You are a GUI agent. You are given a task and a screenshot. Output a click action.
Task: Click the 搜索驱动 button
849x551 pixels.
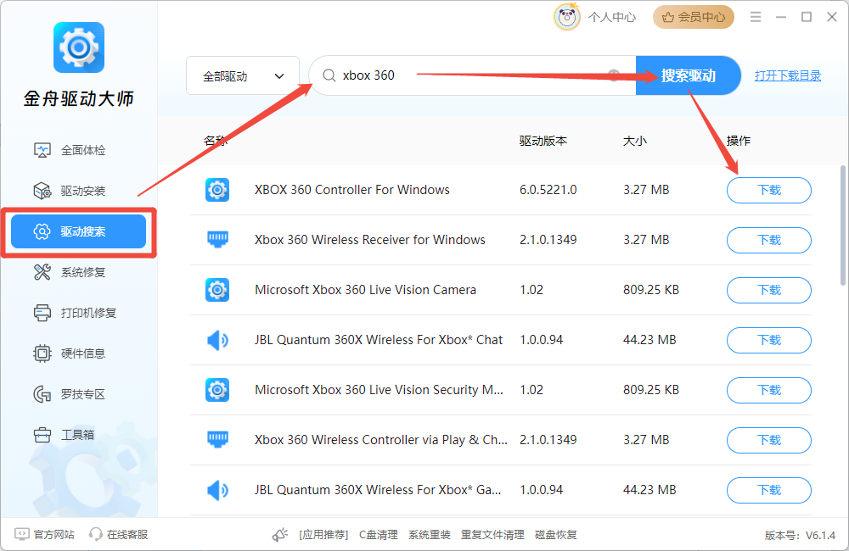(689, 75)
